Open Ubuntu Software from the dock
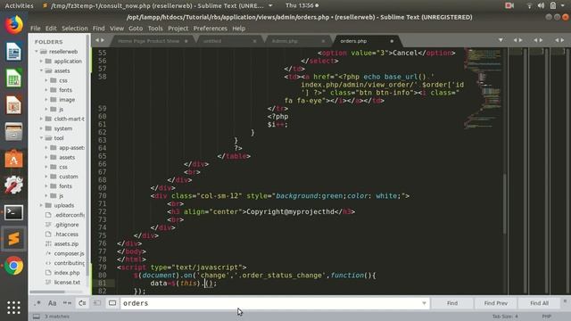This screenshot has height=321, width=571. click(14, 159)
